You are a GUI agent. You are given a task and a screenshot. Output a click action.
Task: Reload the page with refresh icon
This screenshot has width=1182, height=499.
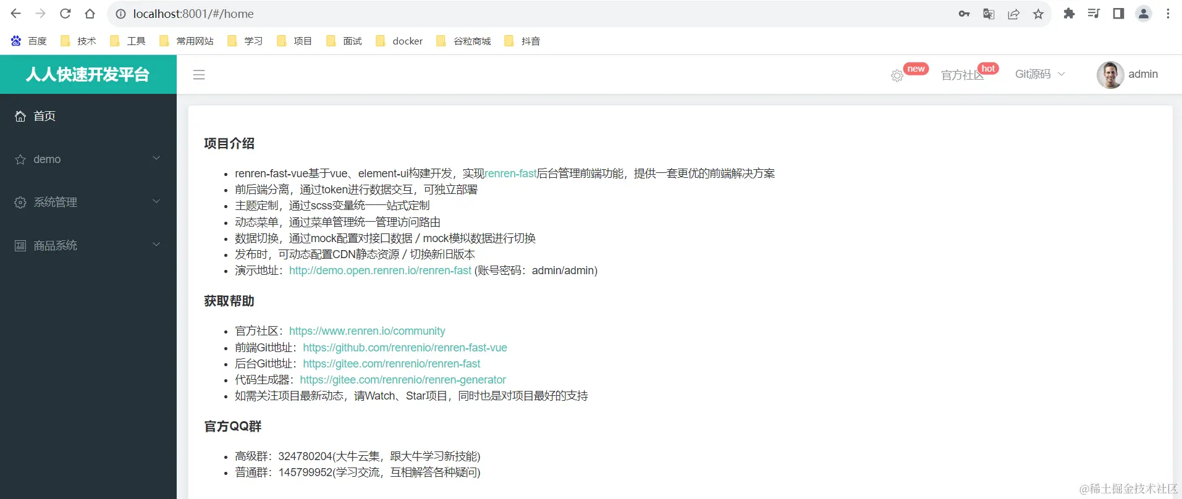65,14
